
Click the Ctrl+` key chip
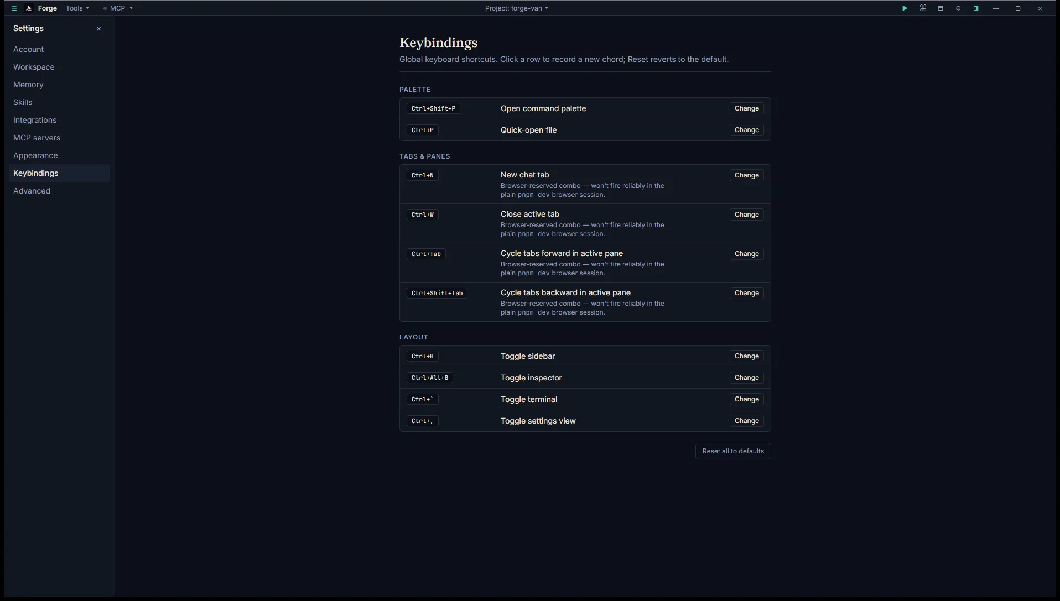423,399
